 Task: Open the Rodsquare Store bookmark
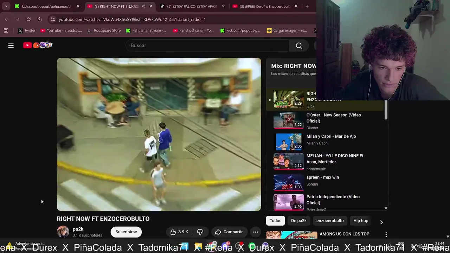click(x=104, y=31)
